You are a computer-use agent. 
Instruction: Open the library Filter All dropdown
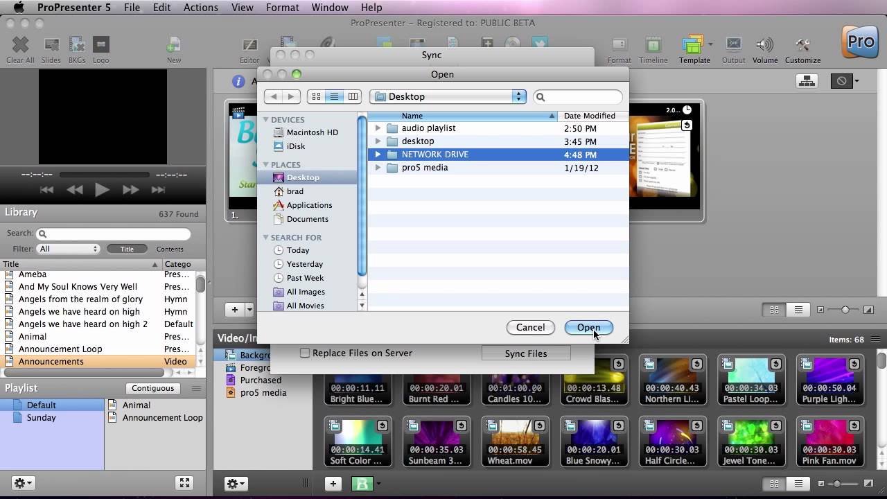click(x=69, y=249)
